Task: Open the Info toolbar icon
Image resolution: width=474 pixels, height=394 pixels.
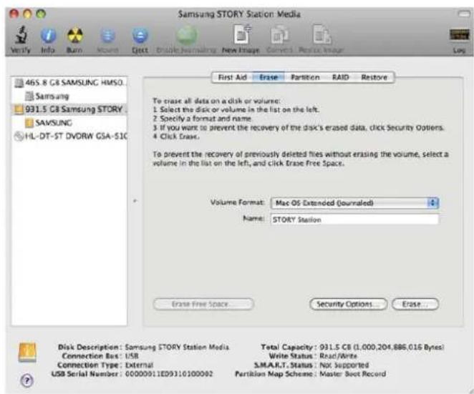Action: coord(48,36)
